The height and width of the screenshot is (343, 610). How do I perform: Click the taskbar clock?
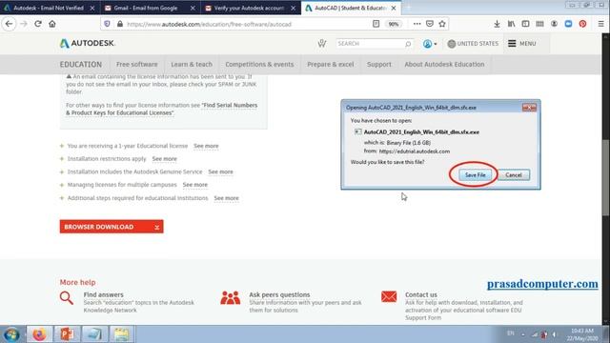tap(582, 334)
